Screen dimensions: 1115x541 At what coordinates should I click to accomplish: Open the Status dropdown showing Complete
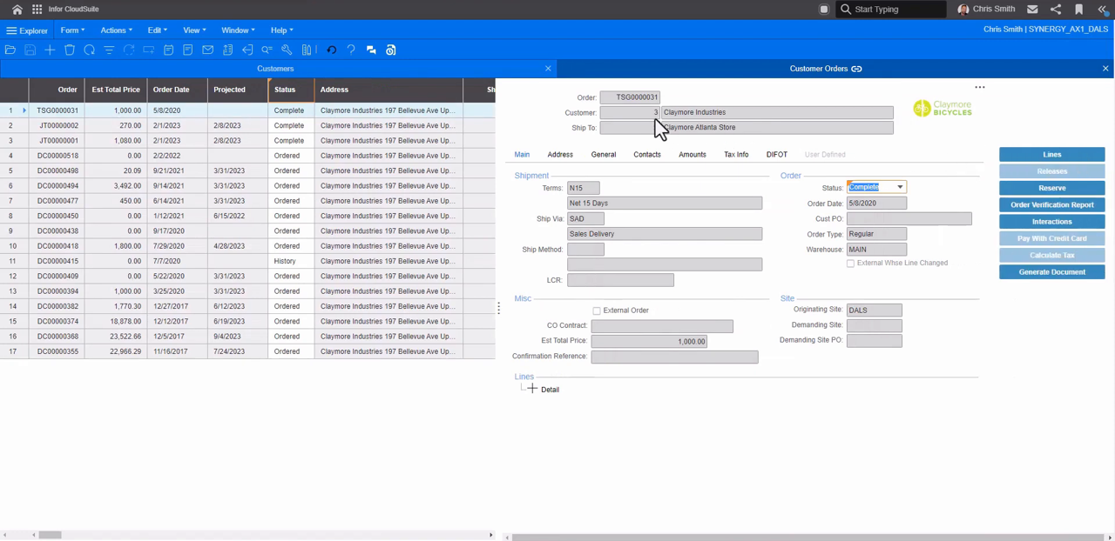coord(900,187)
